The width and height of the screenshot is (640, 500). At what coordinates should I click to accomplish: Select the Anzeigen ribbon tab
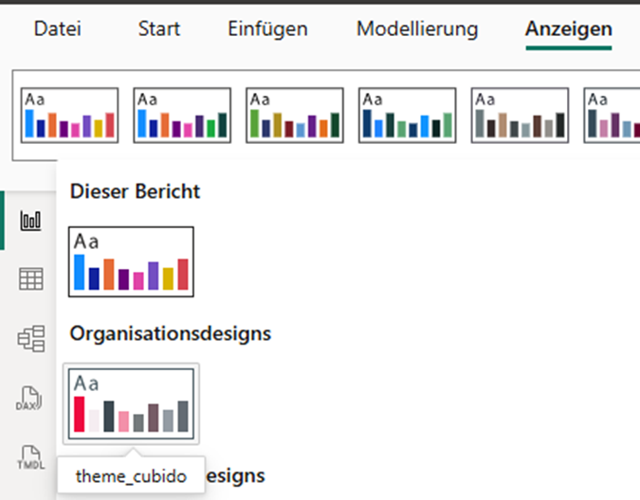569,29
